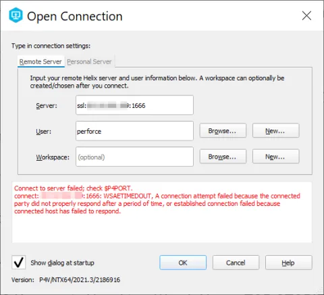Click the Server: field label
Image resolution: width=324 pixels, height=295 pixels.
coord(47,105)
